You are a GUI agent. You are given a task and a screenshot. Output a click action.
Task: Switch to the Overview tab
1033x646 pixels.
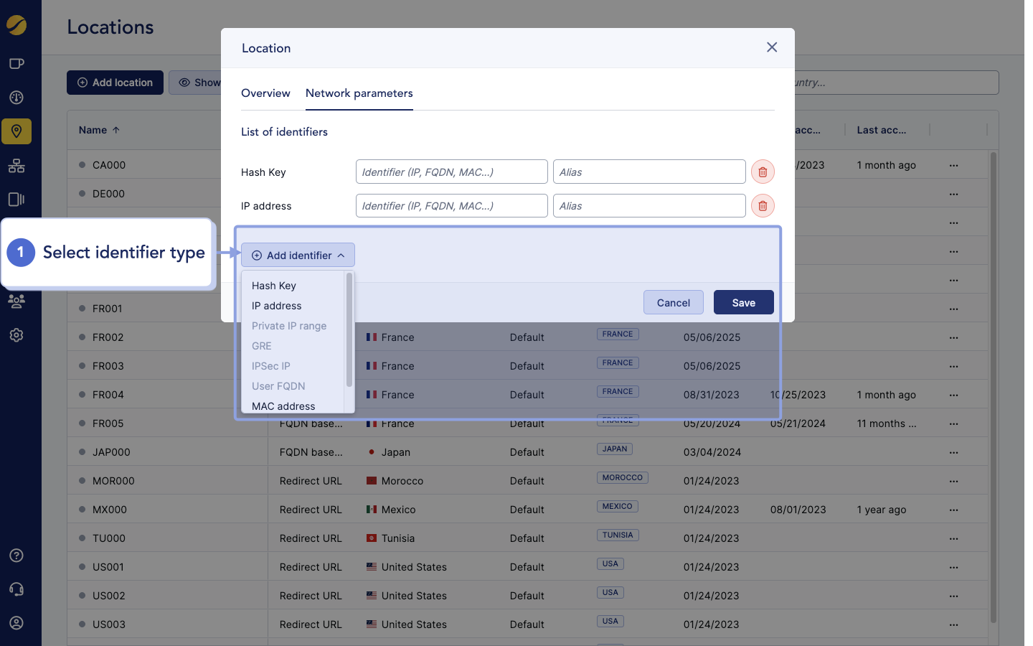coord(265,93)
